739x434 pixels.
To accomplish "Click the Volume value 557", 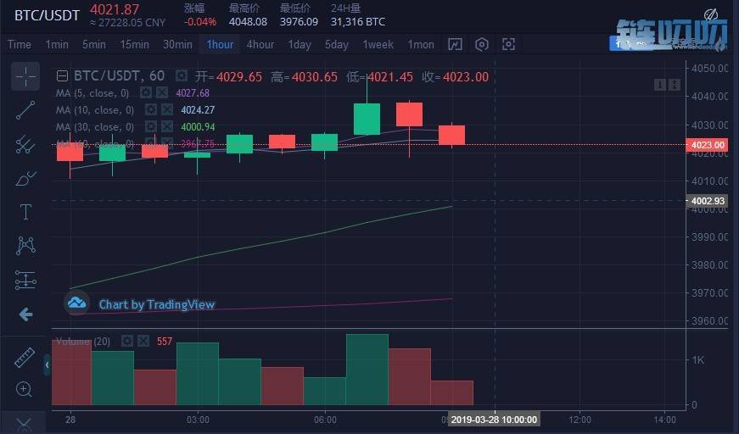I will click(165, 342).
